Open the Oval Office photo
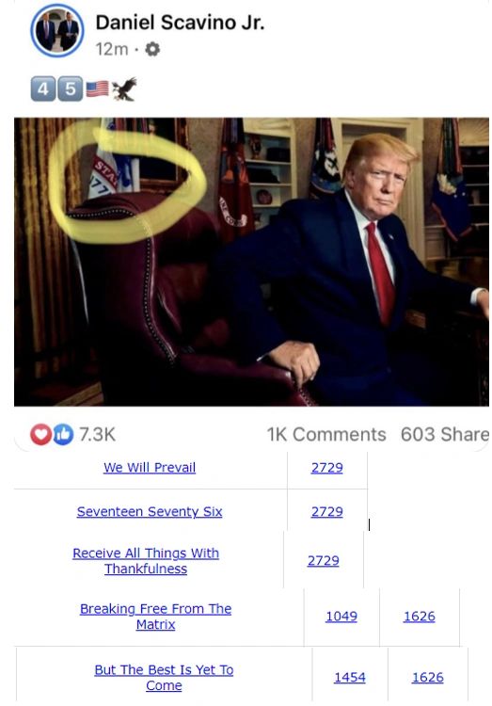The width and height of the screenshot is (492, 706). coord(251,262)
